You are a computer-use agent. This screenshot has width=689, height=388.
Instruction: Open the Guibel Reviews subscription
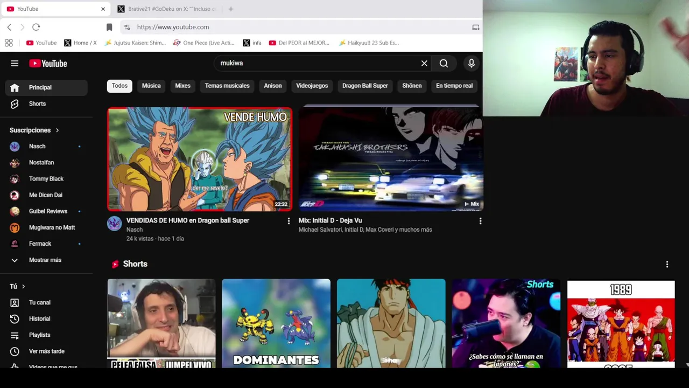tap(46, 211)
